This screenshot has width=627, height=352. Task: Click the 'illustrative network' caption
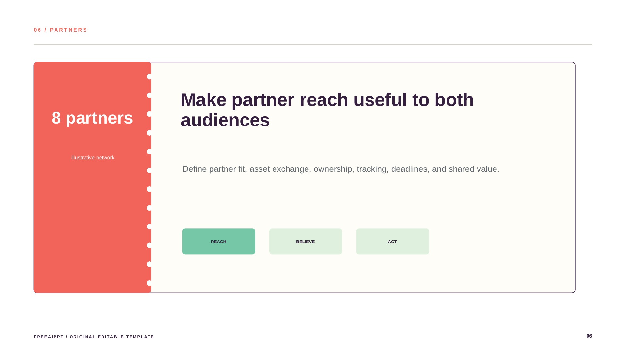coord(93,158)
